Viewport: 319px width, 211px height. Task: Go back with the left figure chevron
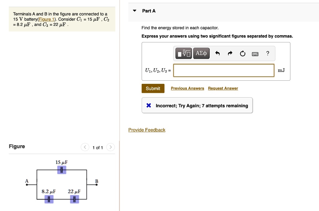pyautogui.click(x=85, y=147)
